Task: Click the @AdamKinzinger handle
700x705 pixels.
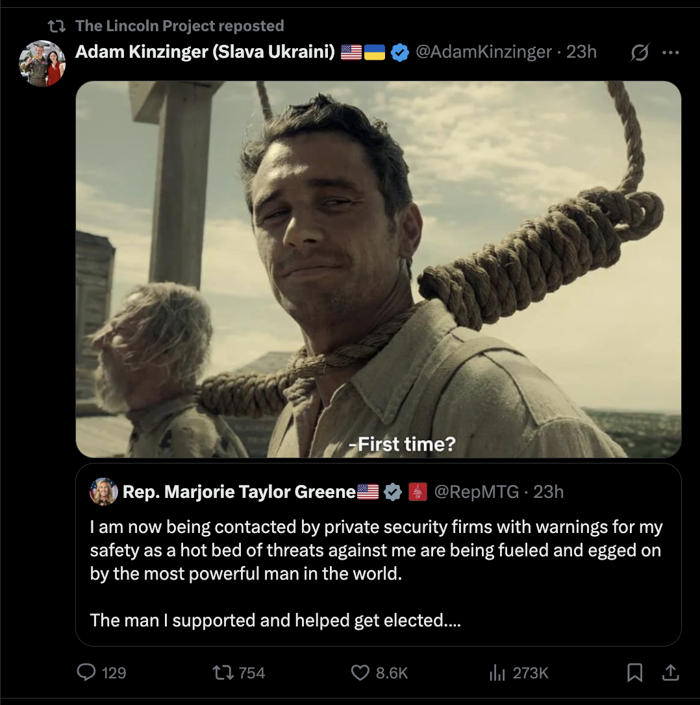Action: tap(483, 52)
